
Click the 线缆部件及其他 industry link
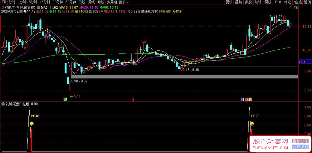point(171,12)
